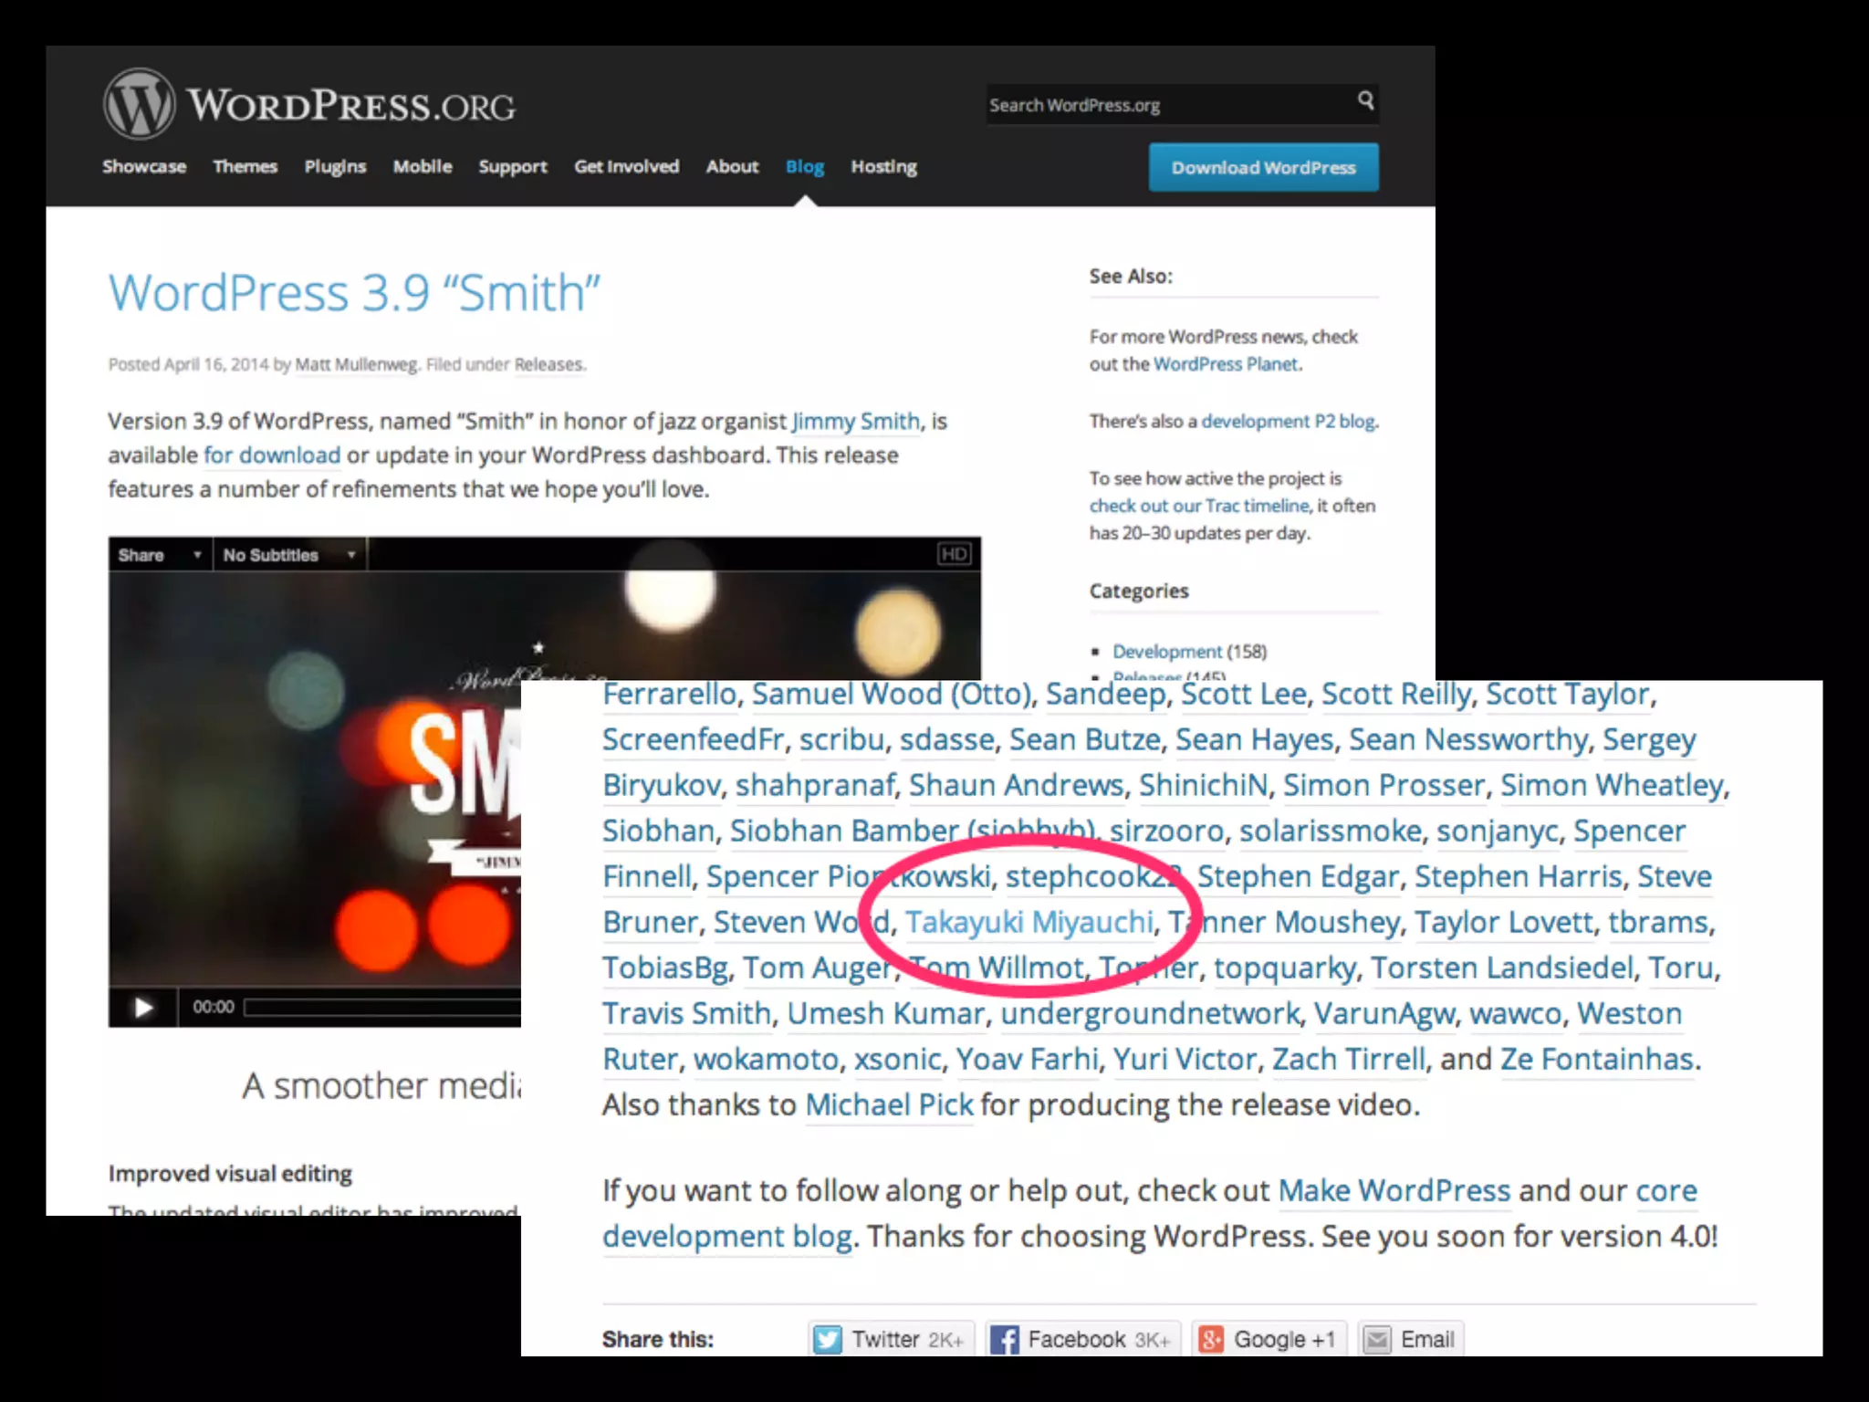Open the tbrams contributor link

1658,922
